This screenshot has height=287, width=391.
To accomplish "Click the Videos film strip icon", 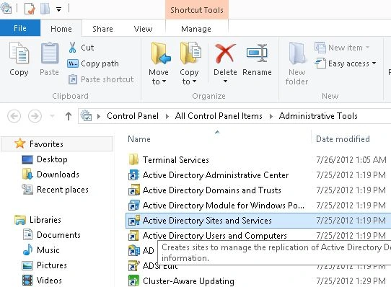I will (27, 281).
